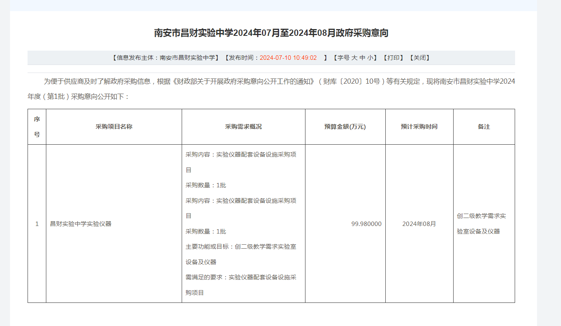The image size is (561, 326).
Task: Click row number 1 in the table
Action: point(37,224)
